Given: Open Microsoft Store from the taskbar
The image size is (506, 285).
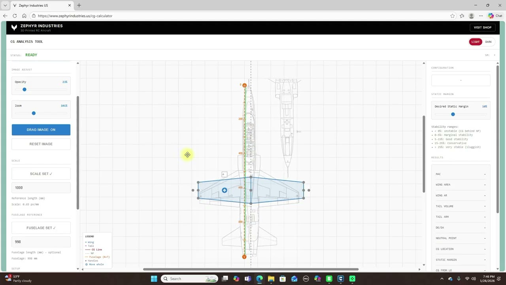Looking at the screenshot, I should point(283,279).
